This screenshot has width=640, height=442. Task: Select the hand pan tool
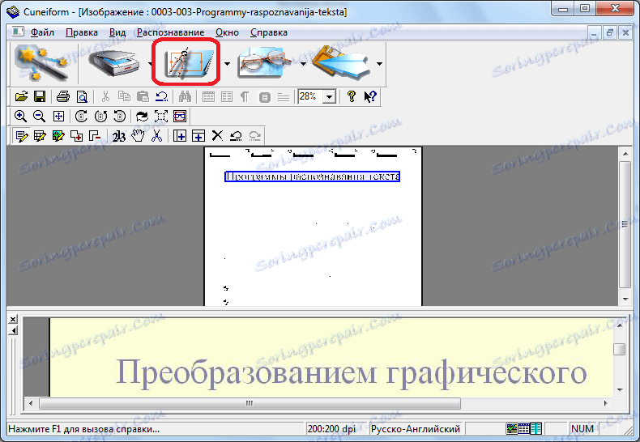coord(138,136)
